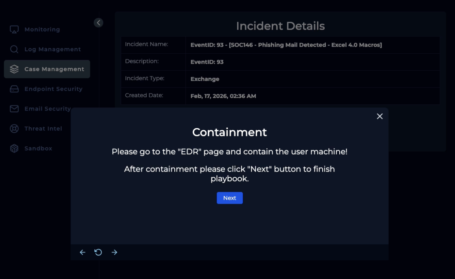Click the EDR page instruction text
Image resolution: width=455 pixels, height=279 pixels.
pos(229,152)
